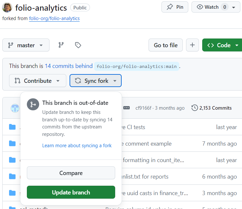Open the 14 commits behind link
The width and height of the screenshot is (242, 209).
pos(69,66)
